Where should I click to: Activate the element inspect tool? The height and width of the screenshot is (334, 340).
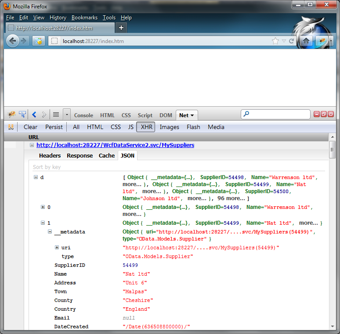[22, 114]
